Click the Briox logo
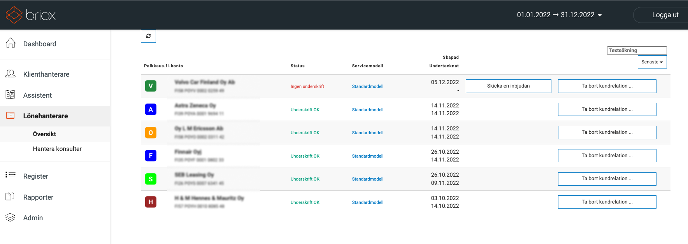This screenshot has width=688, height=244. [x=31, y=15]
